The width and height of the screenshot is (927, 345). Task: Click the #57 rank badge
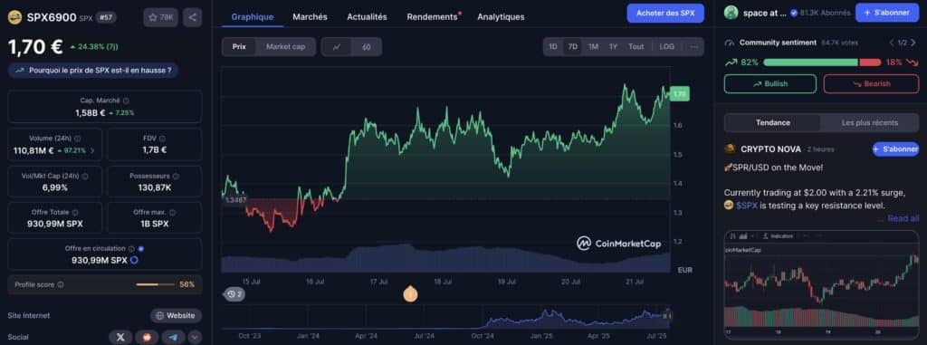[x=106, y=17]
